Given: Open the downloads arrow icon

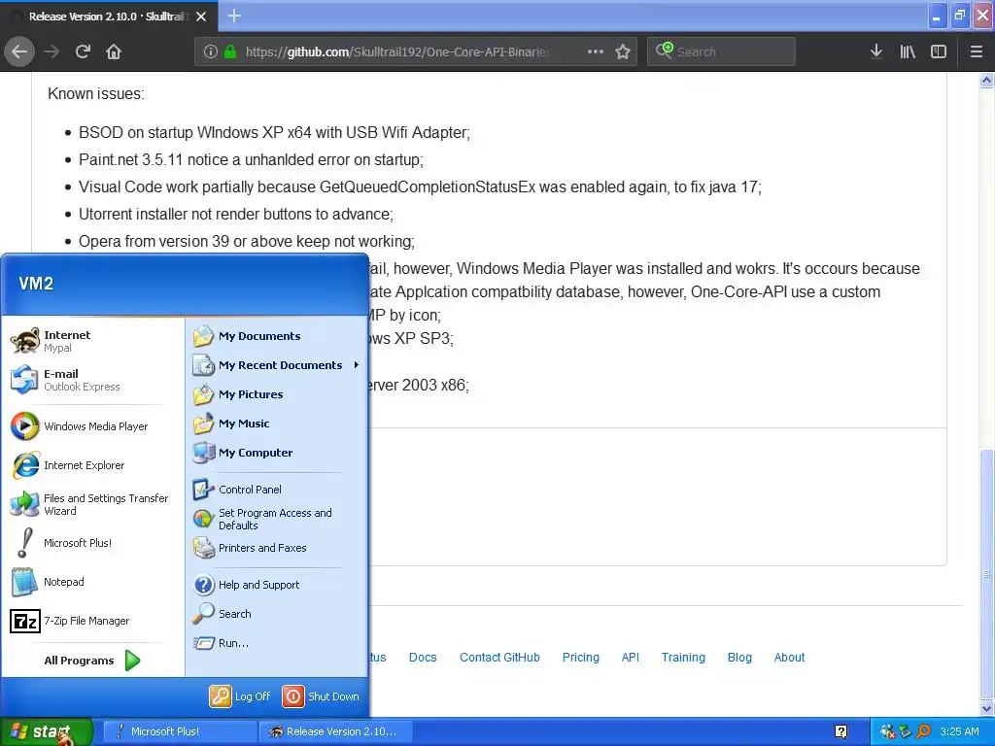Looking at the screenshot, I should [876, 51].
